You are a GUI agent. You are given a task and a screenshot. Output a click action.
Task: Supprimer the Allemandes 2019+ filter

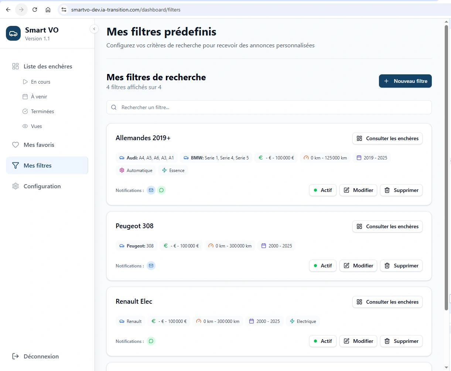click(x=401, y=190)
